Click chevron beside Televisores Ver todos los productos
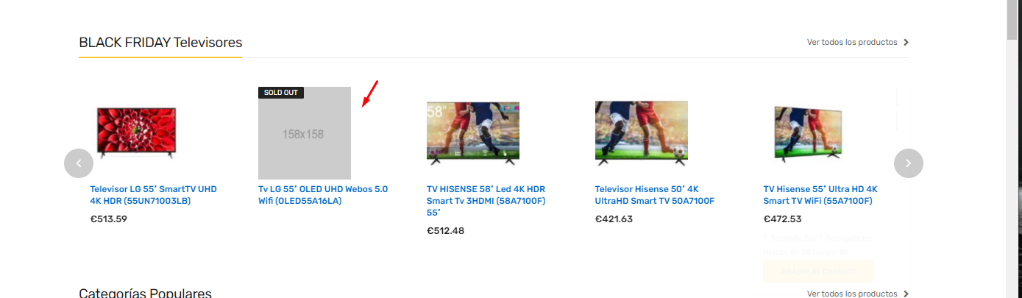The height and width of the screenshot is (298, 1022). (x=906, y=42)
